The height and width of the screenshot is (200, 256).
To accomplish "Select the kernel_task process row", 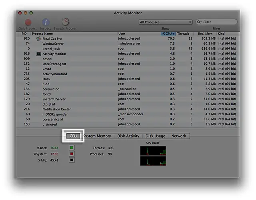I will (128, 49).
